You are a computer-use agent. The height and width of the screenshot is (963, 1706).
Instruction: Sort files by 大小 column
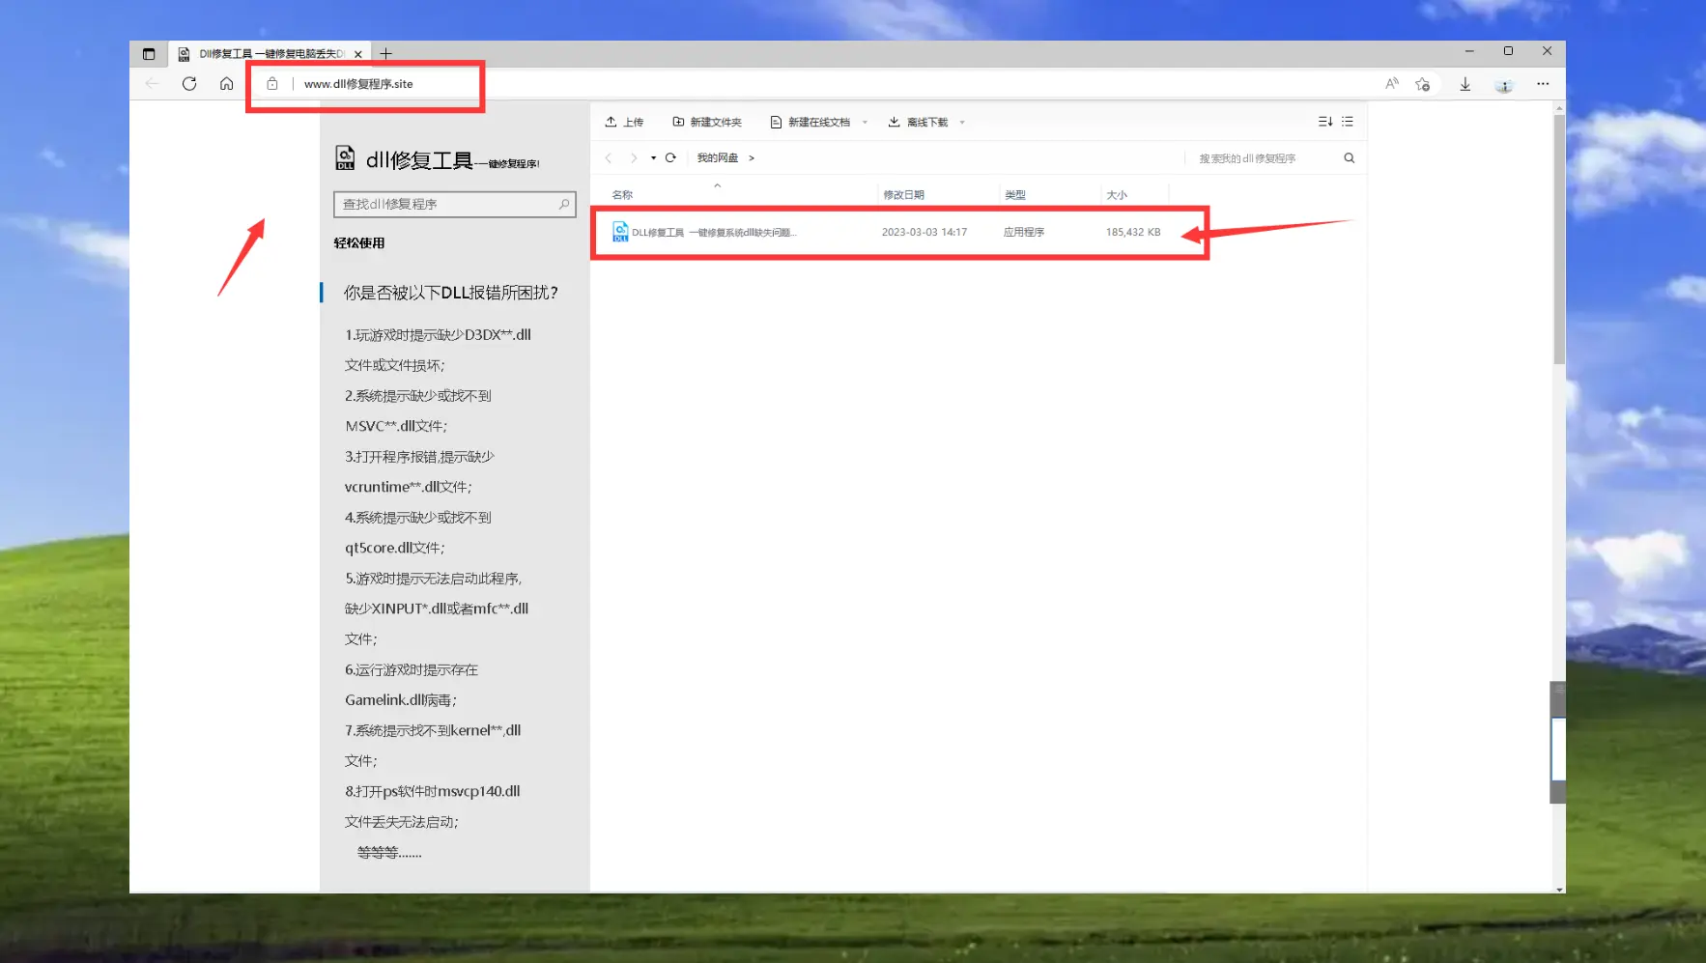[1117, 195]
